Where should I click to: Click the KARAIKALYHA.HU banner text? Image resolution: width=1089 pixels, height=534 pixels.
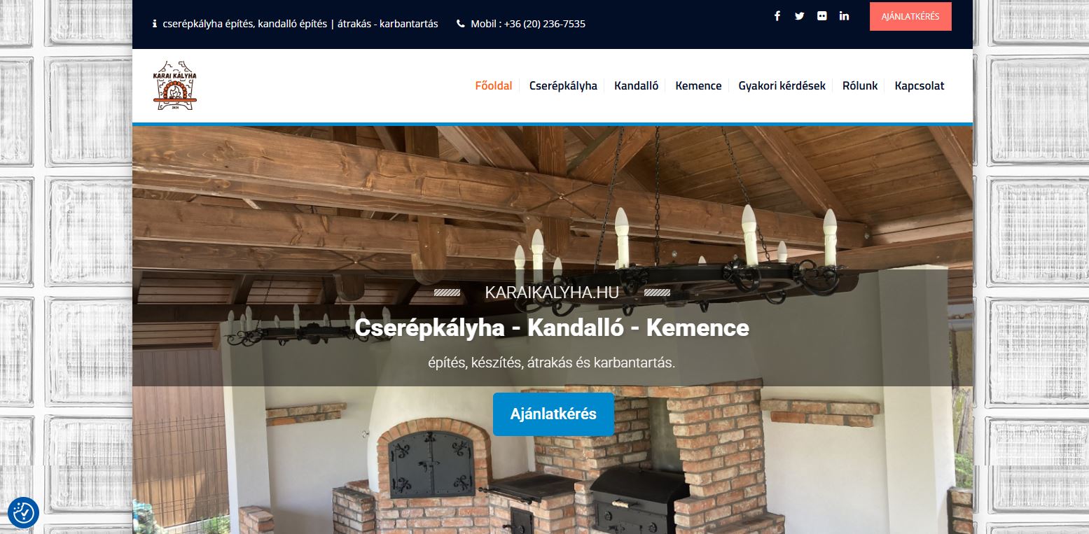(552, 293)
